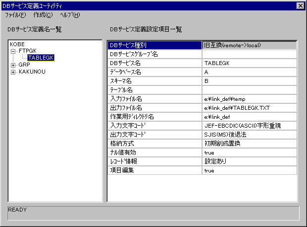Select TABLEGK in the tree
Viewport: 307px width, 227px height.
click(x=41, y=58)
